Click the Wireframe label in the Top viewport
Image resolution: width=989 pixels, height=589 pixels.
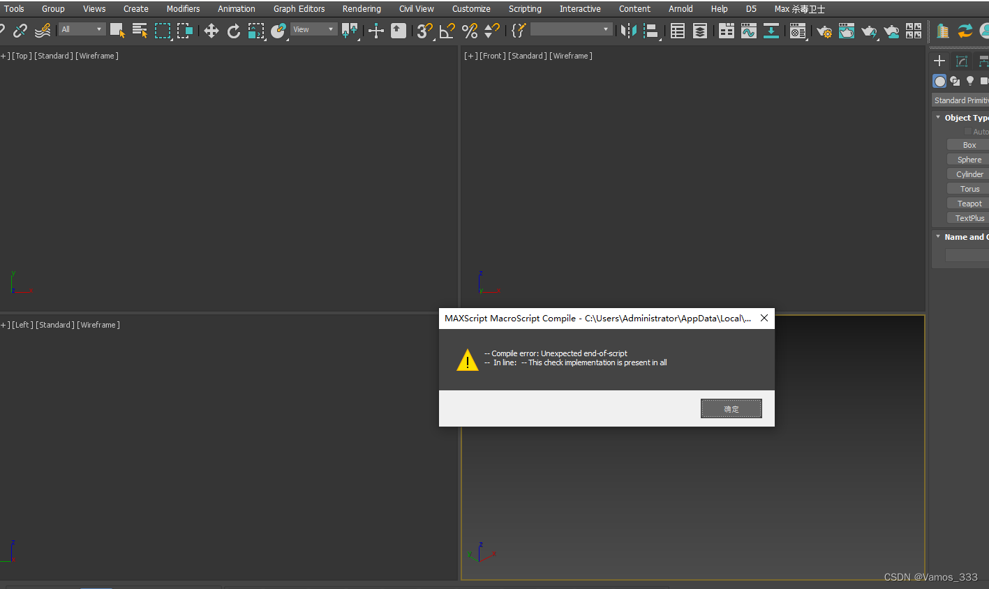point(96,56)
